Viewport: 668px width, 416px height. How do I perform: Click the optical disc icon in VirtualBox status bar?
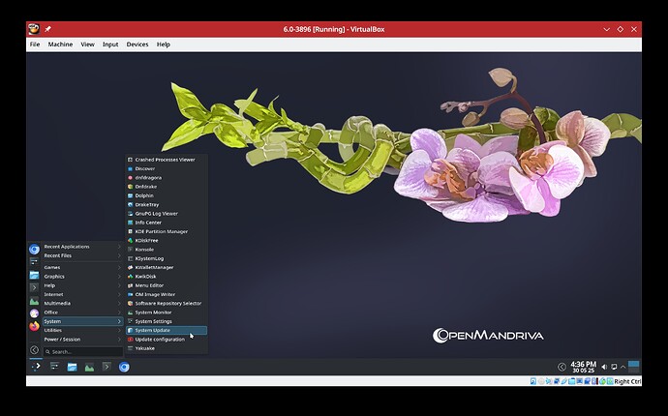[541, 381]
